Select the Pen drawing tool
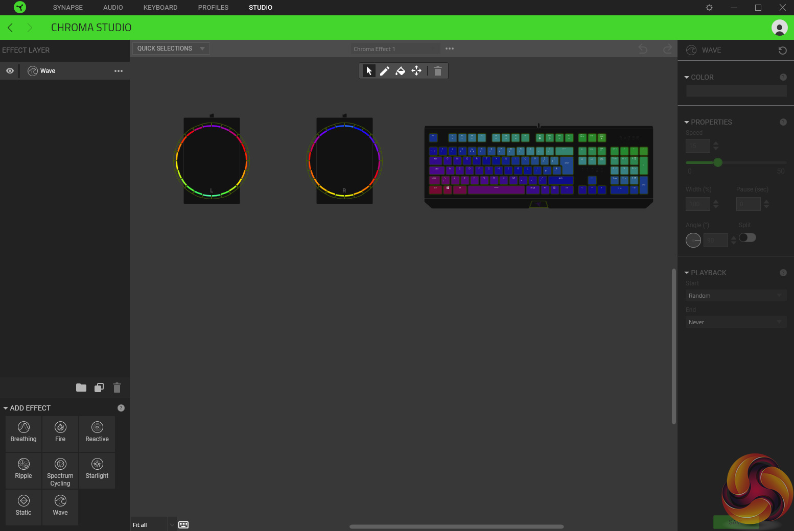This screenshot has height=531, width=794. (x=385, y=71)
